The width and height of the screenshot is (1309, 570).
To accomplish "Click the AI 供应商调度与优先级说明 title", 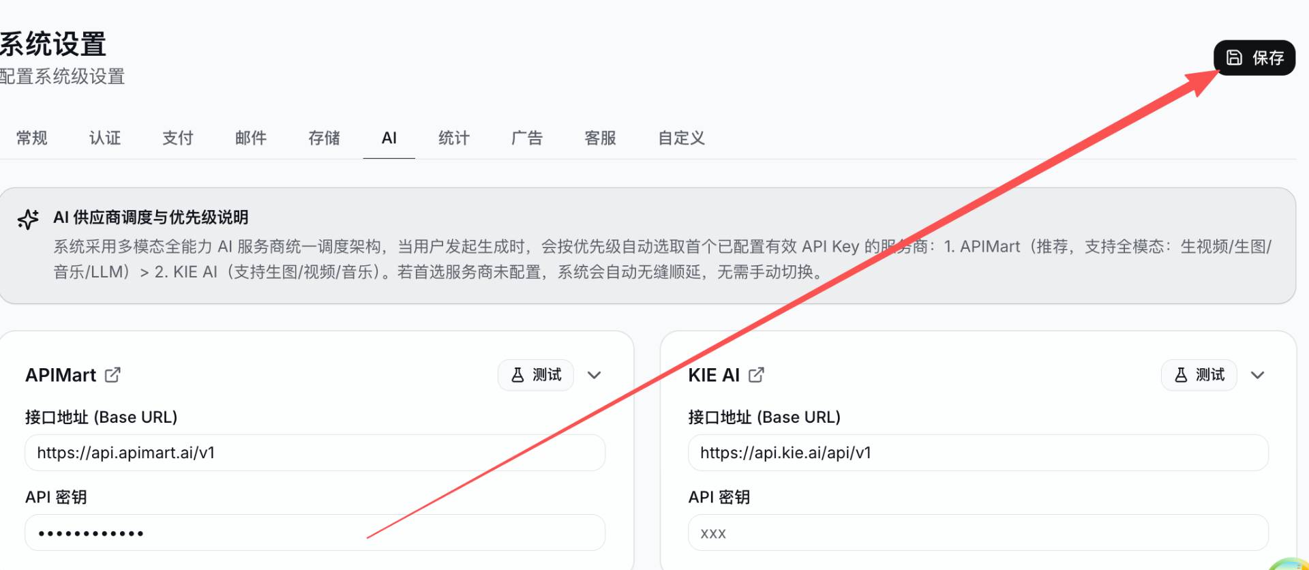I will pos(151,217).
